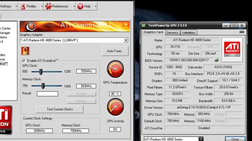Click the Profiles person icon

23,6
